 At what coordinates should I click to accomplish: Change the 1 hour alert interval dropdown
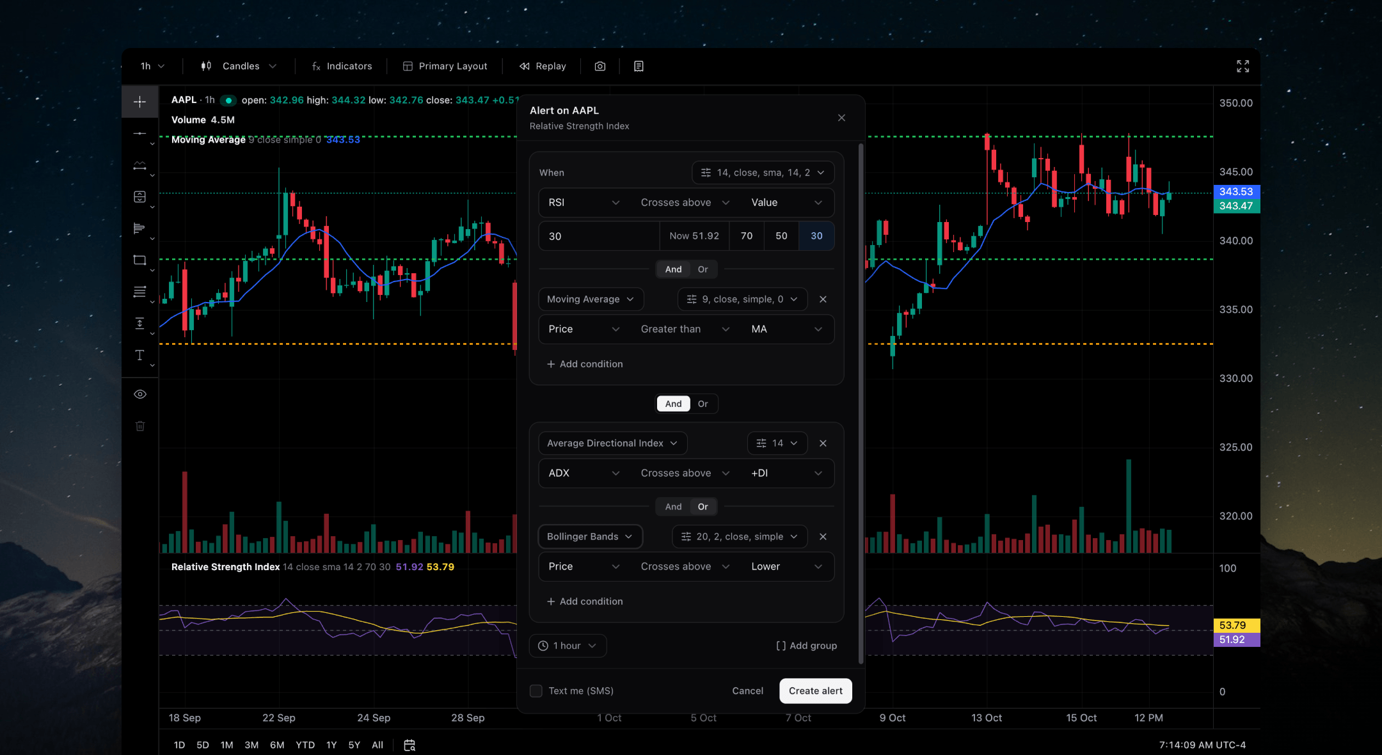point(568,646)
